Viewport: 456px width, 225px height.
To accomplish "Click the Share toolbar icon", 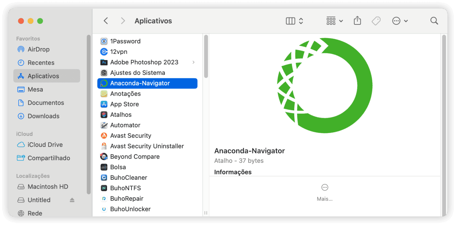I will [357, 21].
